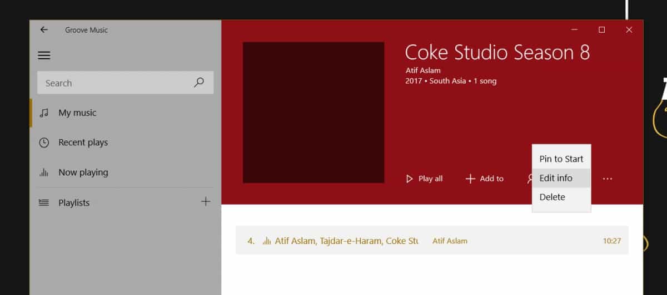
Task: Click the back arrow in Groove Music
Action: pyautogui.click(x=44, y=30)
